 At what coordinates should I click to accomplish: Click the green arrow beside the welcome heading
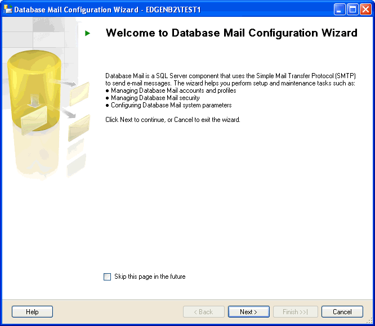tap(87, 34)
